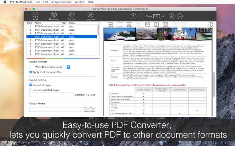Go to next page arrow

[x=141, y=16]
